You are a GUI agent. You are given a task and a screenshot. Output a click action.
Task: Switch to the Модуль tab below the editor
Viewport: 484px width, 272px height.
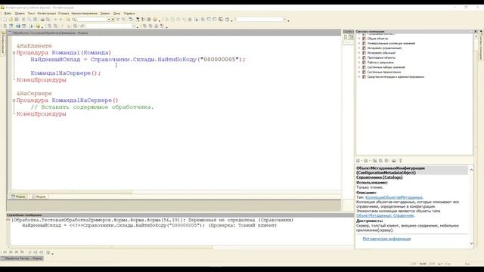(39, 196)
